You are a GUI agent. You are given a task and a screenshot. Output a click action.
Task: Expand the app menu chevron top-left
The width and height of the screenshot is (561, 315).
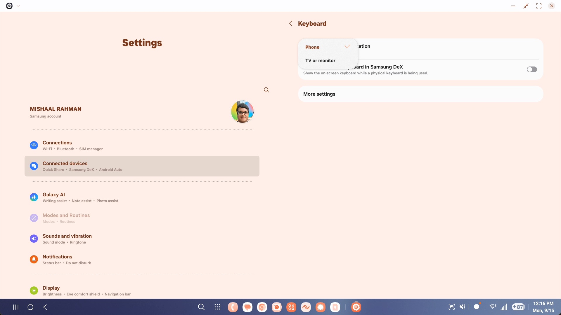[18, 6]
